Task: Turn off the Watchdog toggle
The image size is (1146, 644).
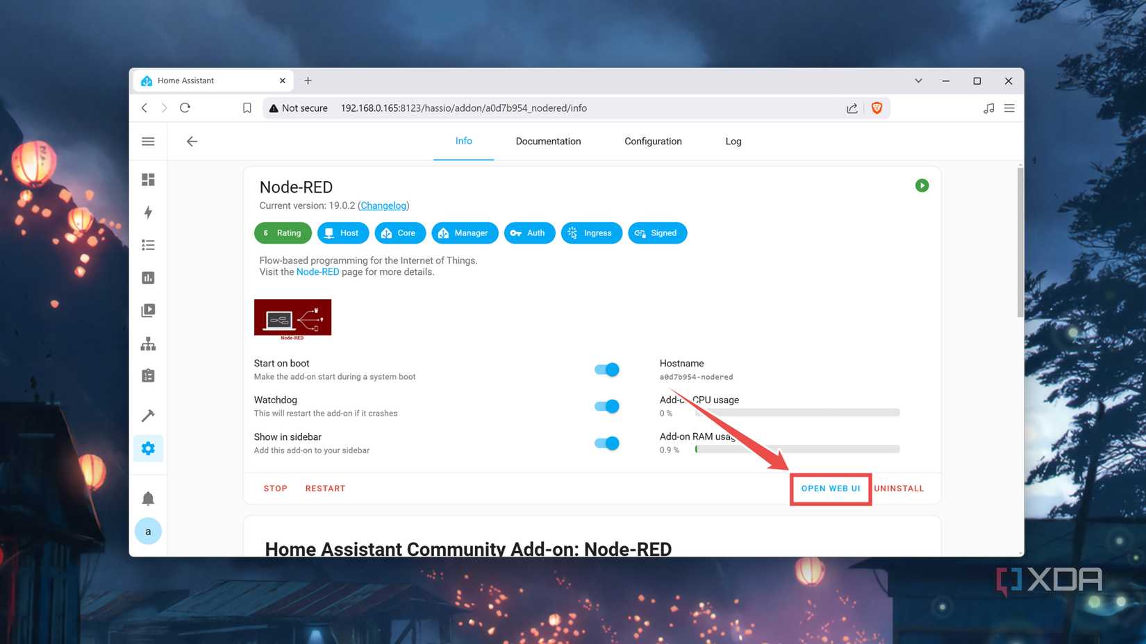Action: 606,406
